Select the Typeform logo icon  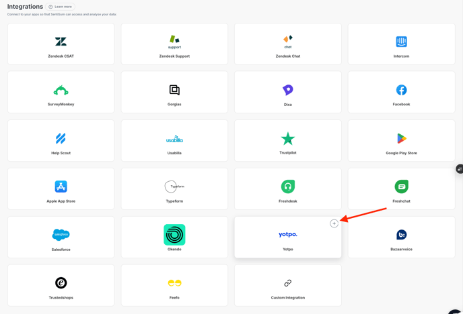coord(174,187)
